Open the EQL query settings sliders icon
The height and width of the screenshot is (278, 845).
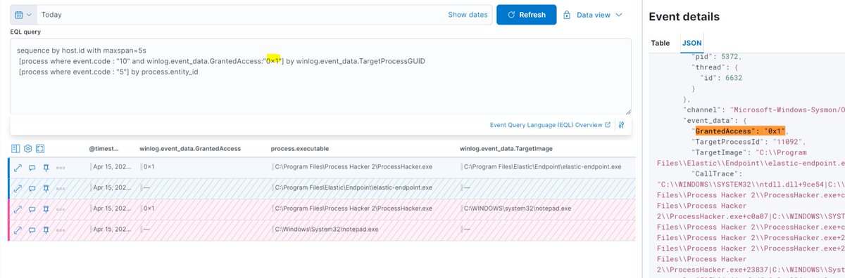(x=622, y=125)
